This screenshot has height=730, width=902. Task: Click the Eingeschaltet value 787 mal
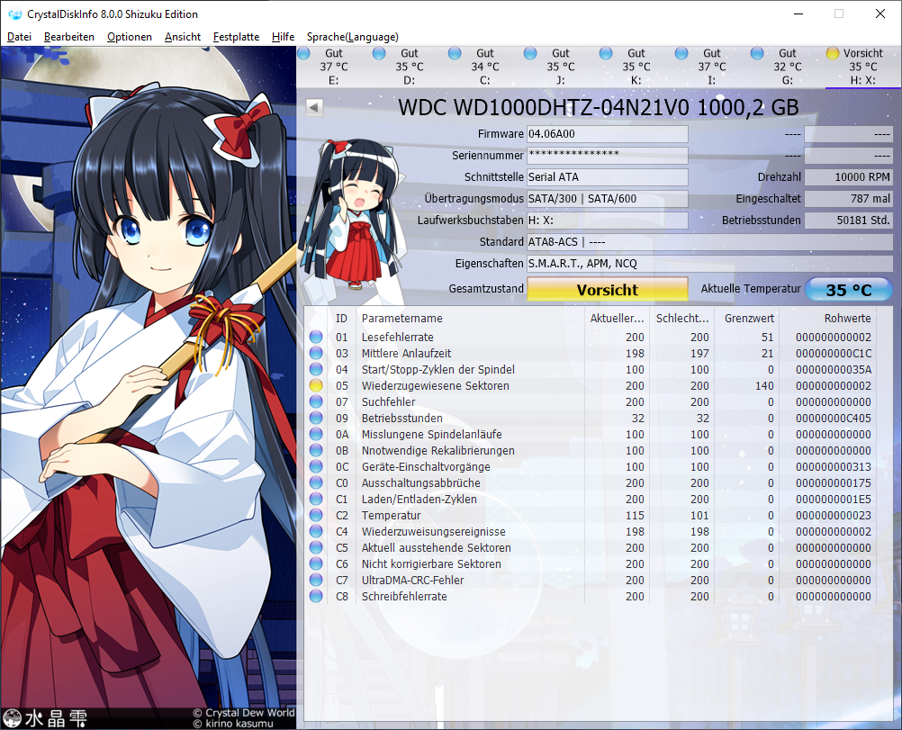(849, 199)
